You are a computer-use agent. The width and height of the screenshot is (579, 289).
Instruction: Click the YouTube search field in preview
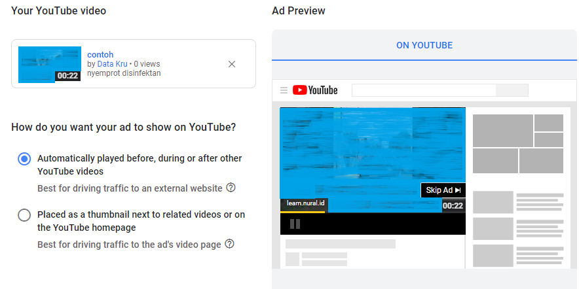click(x=424, y=90)
